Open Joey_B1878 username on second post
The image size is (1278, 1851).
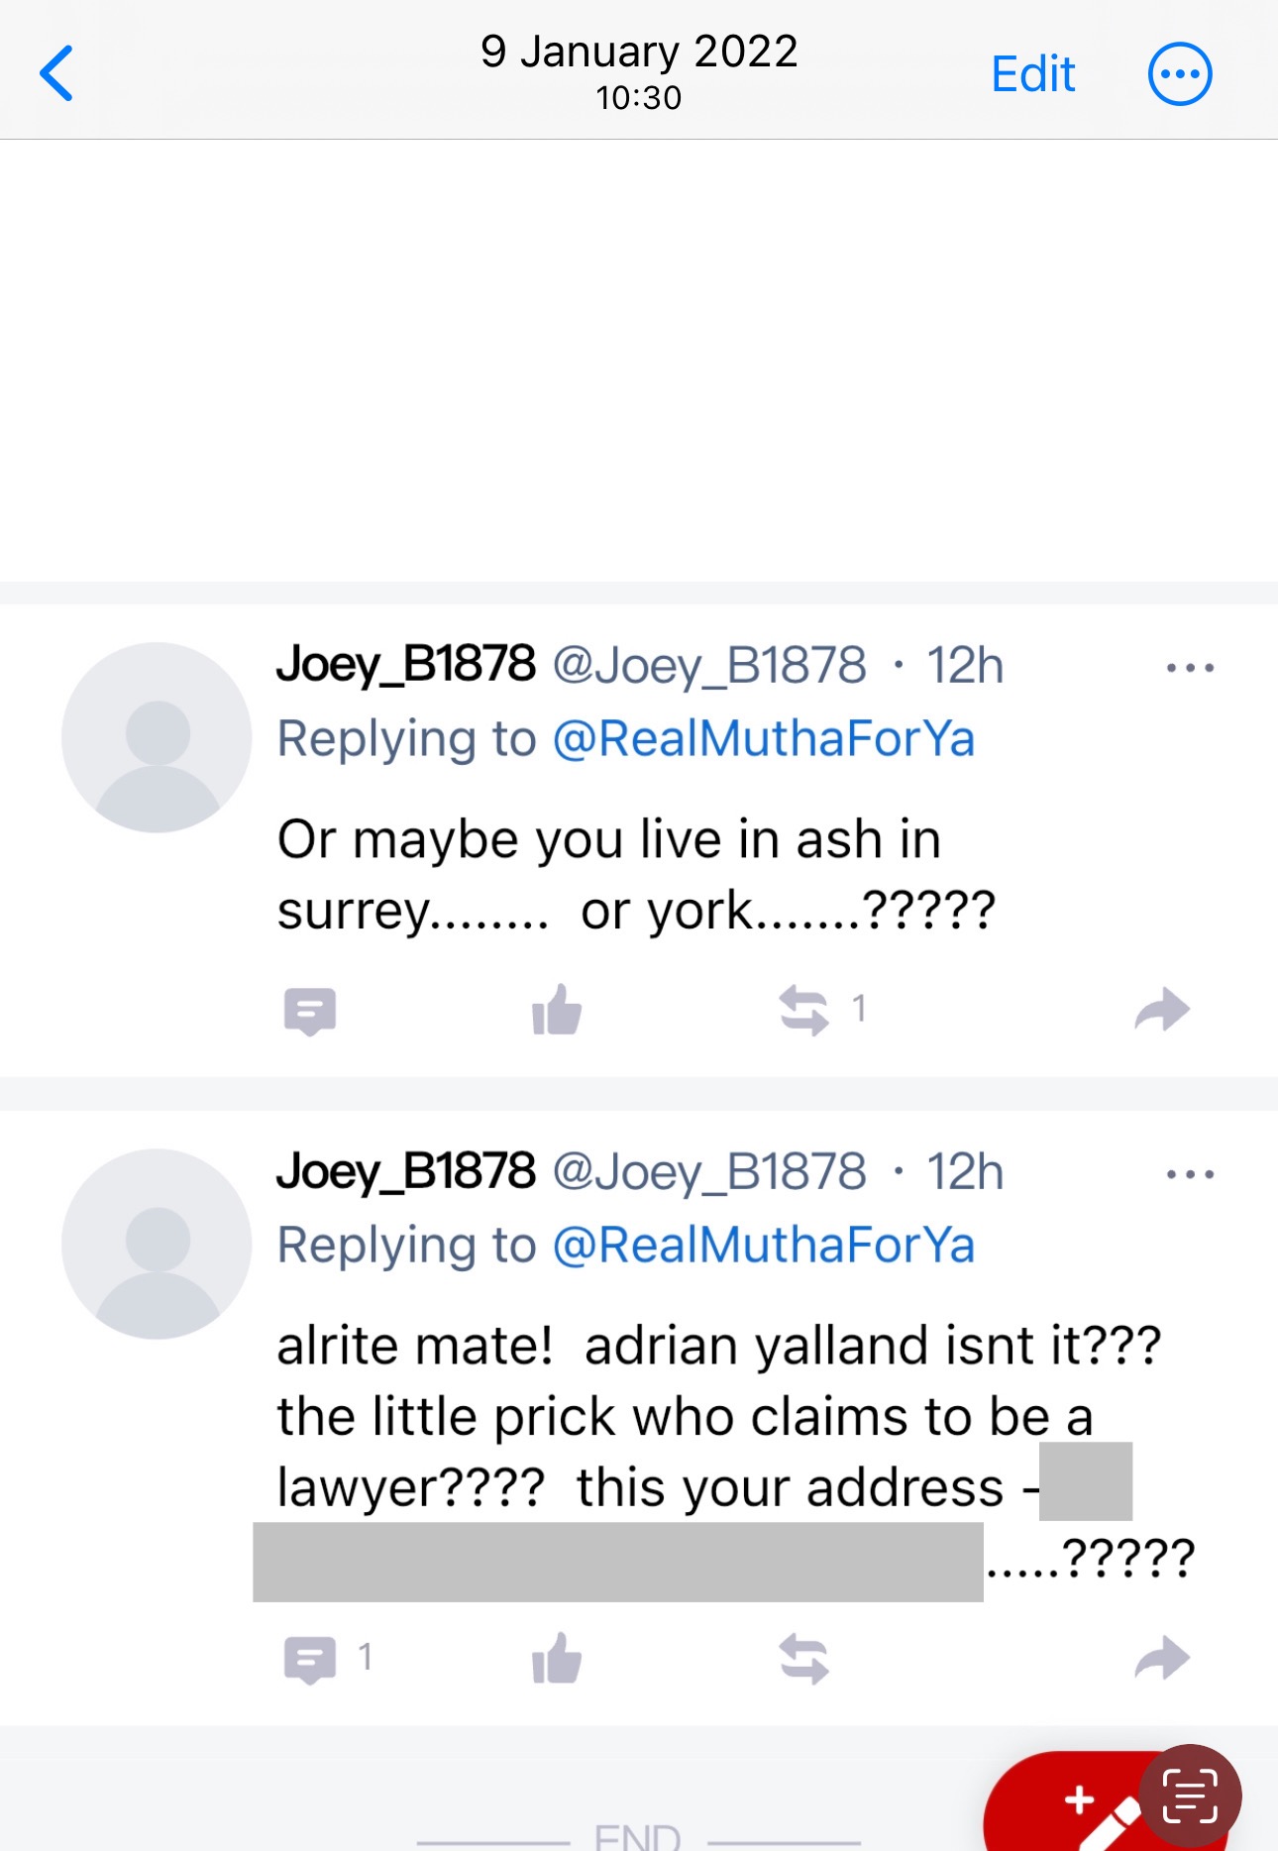click(406, 1171)
